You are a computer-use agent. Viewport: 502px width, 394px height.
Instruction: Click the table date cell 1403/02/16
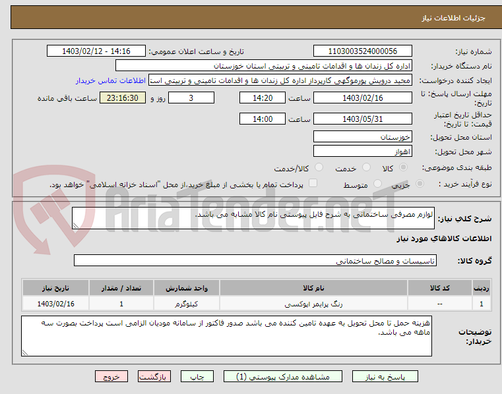pos(55,304)
